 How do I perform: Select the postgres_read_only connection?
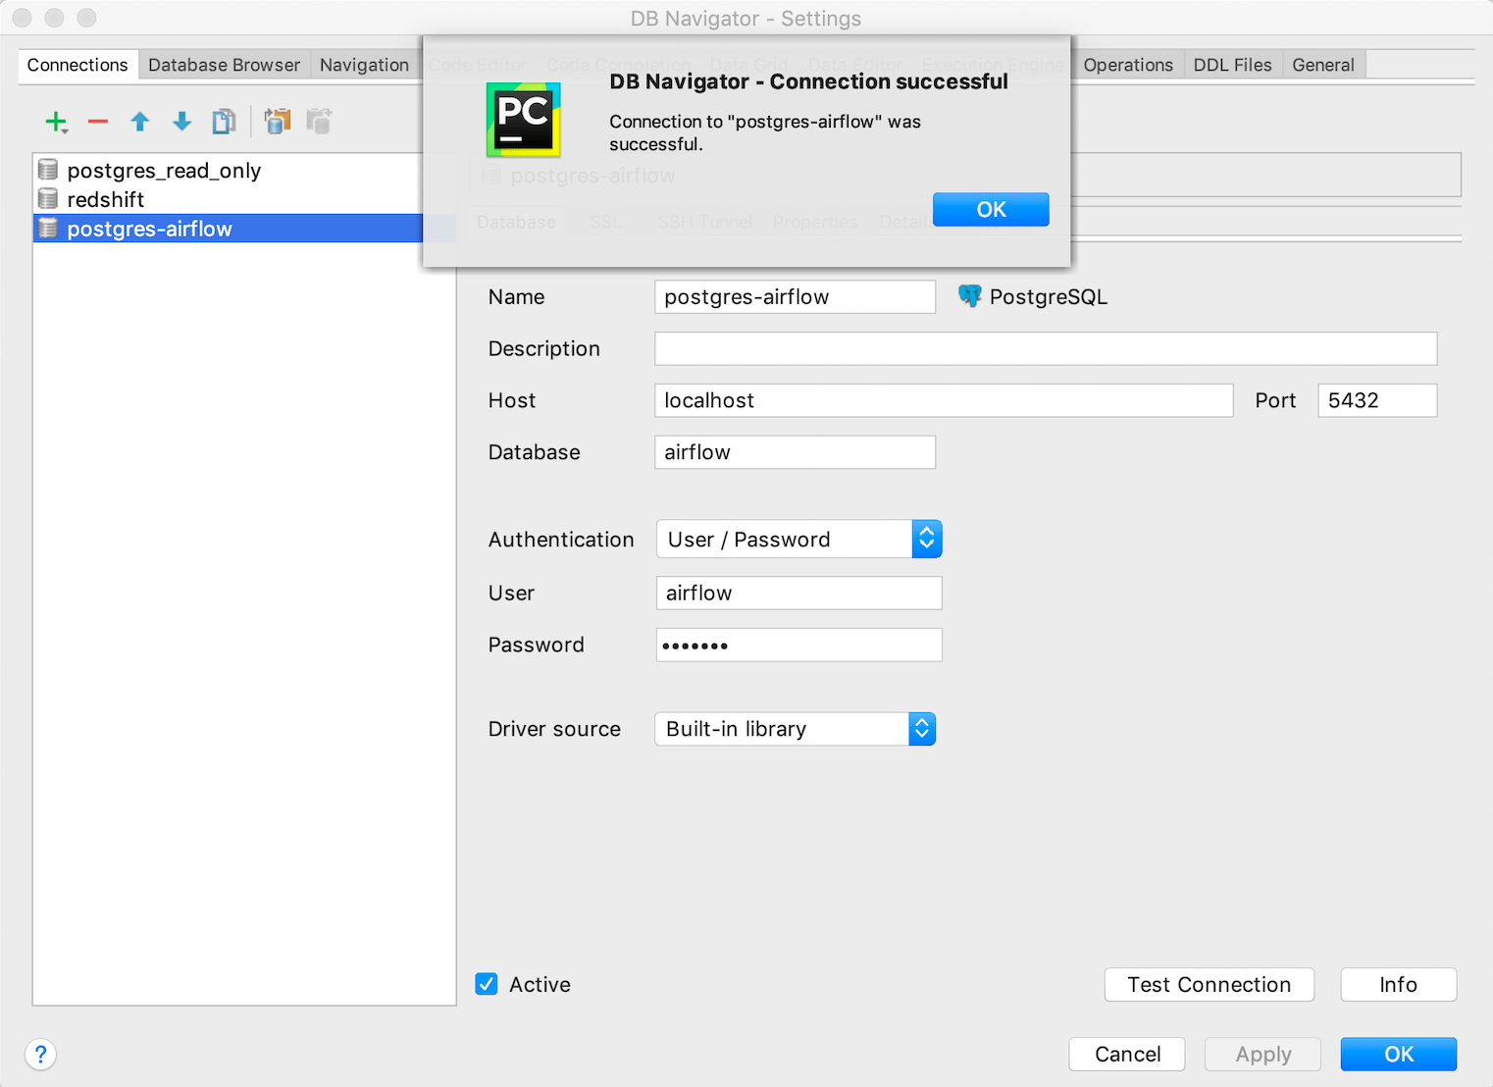pyautogui.click(x=243, y=170)
